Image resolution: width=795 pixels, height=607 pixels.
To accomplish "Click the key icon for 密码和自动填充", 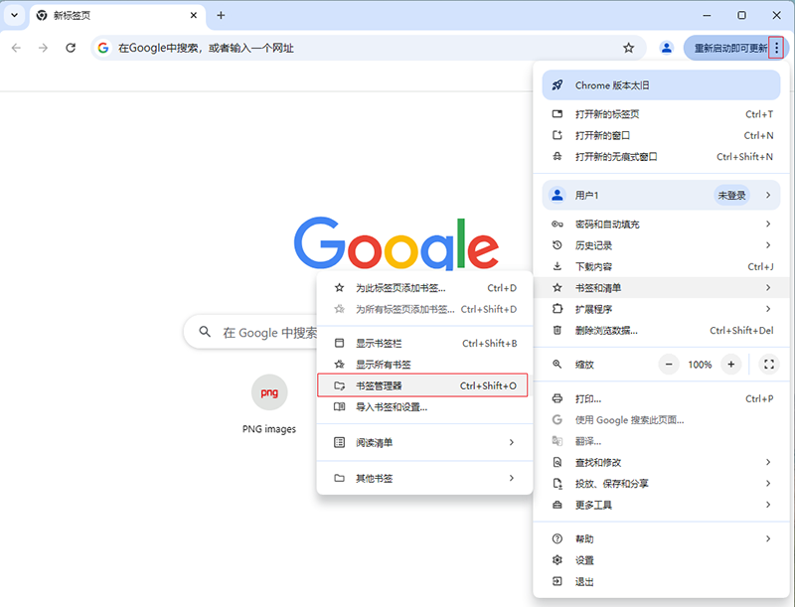I will 557,224.
